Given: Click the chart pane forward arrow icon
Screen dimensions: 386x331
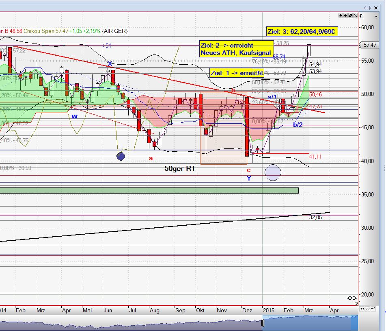Looking at the screenshot, I should click(345, 15).
